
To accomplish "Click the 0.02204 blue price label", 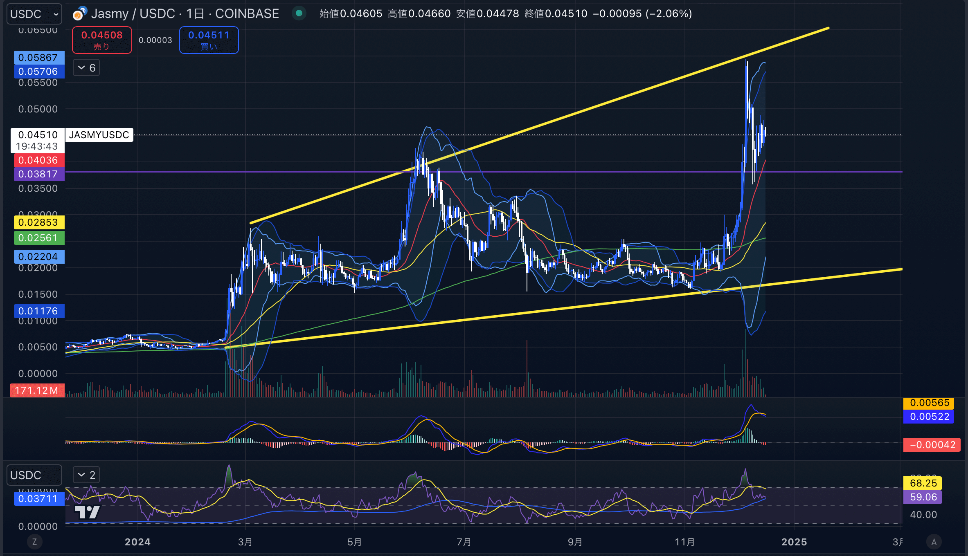I will click(39, 257).
